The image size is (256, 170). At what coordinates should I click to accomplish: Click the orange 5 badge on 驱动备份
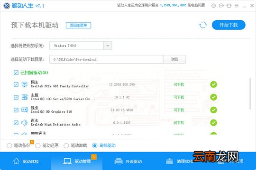click(x=32, y=142)
